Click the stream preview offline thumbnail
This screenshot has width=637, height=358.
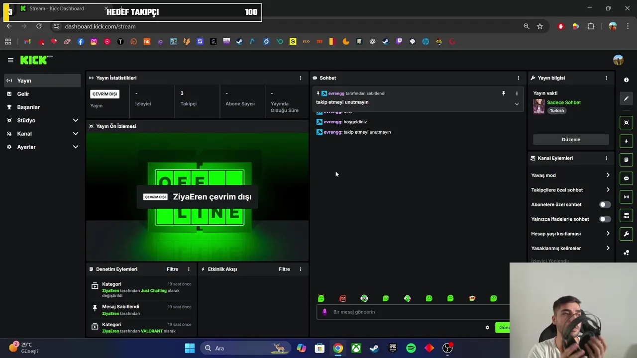198,197
